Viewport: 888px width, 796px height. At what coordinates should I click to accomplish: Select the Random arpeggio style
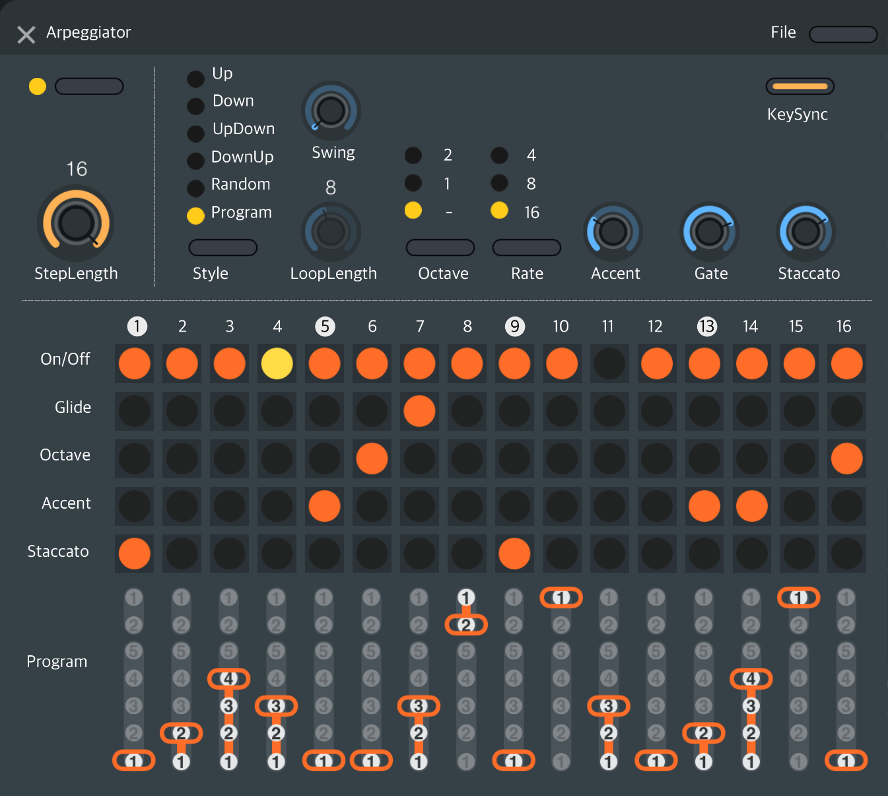coord(195,188)
